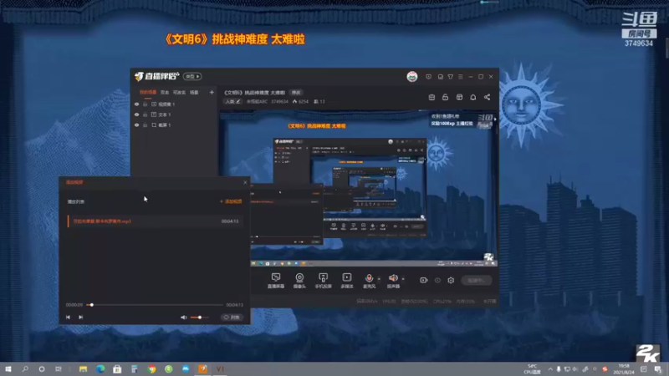Toggle visibility of the 文本 1 source
Viewport: 669px width, 376px height.
[x=136, y=114]
